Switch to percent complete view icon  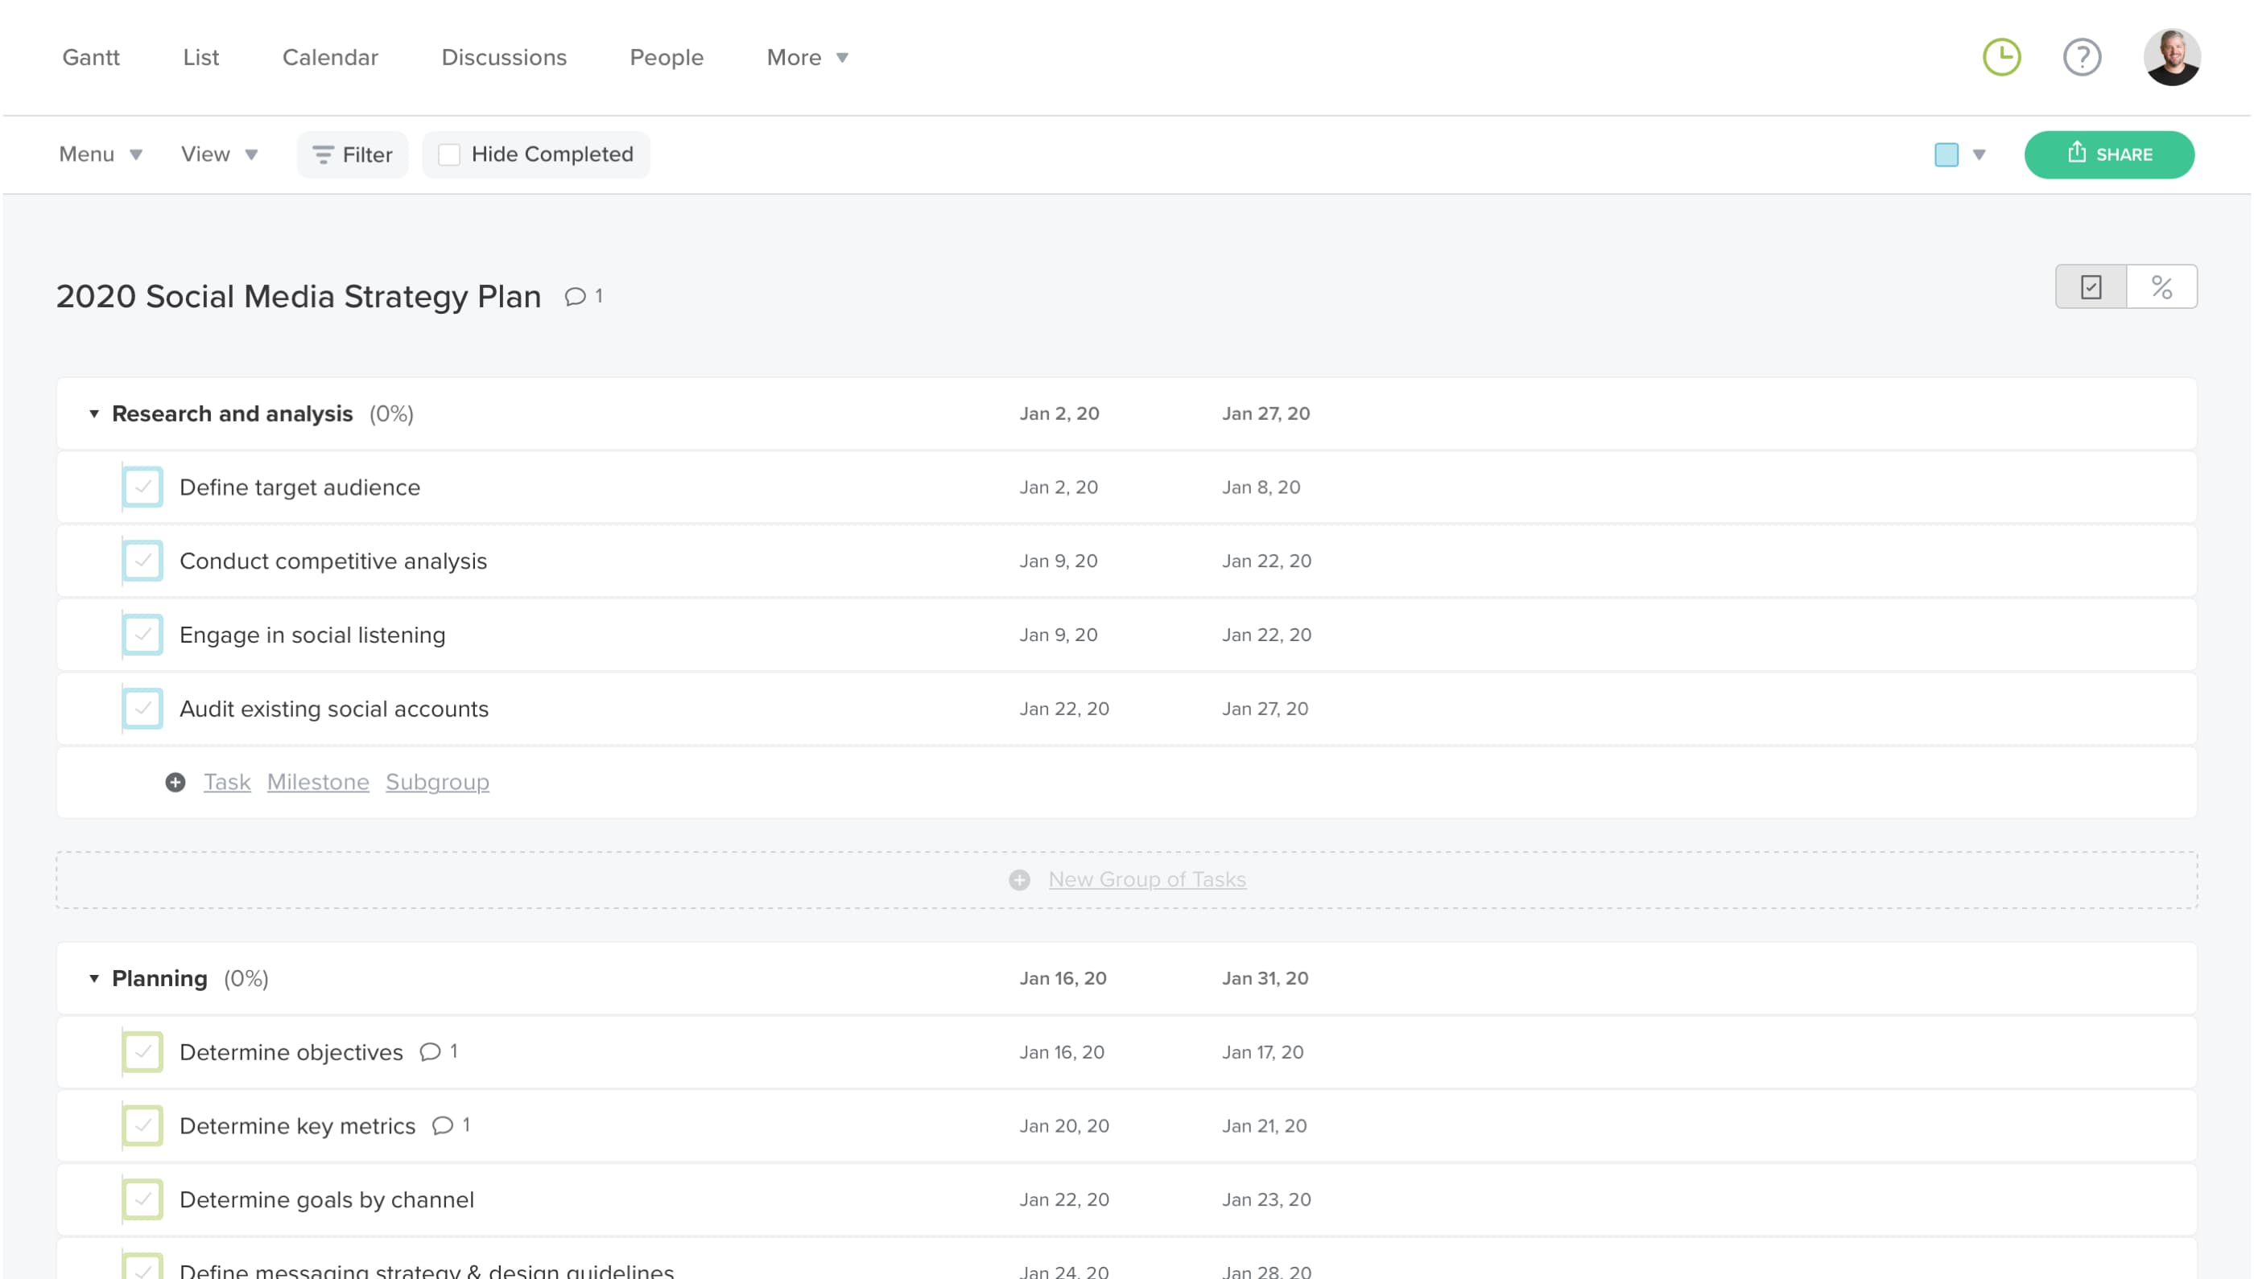(x=2161, y=287)
